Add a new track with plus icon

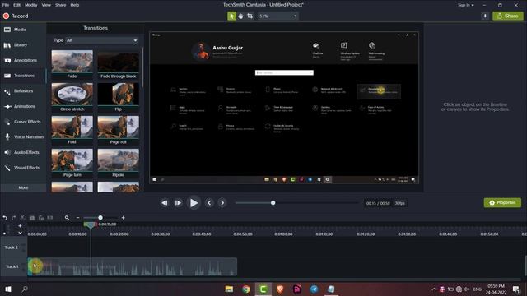20,226
